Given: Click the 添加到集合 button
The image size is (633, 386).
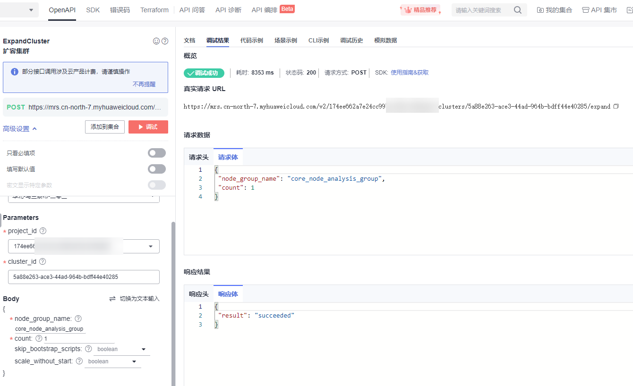Looking at the screenshot, I should [x=105, y=127].
